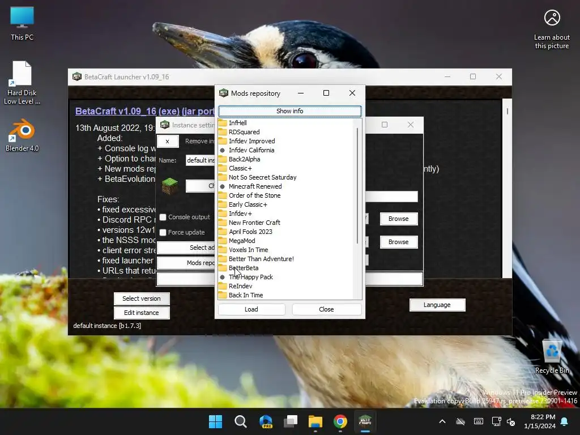Open Task View on taskbar
This screenshot has height=435, width=580.
[x=291, y=421]
